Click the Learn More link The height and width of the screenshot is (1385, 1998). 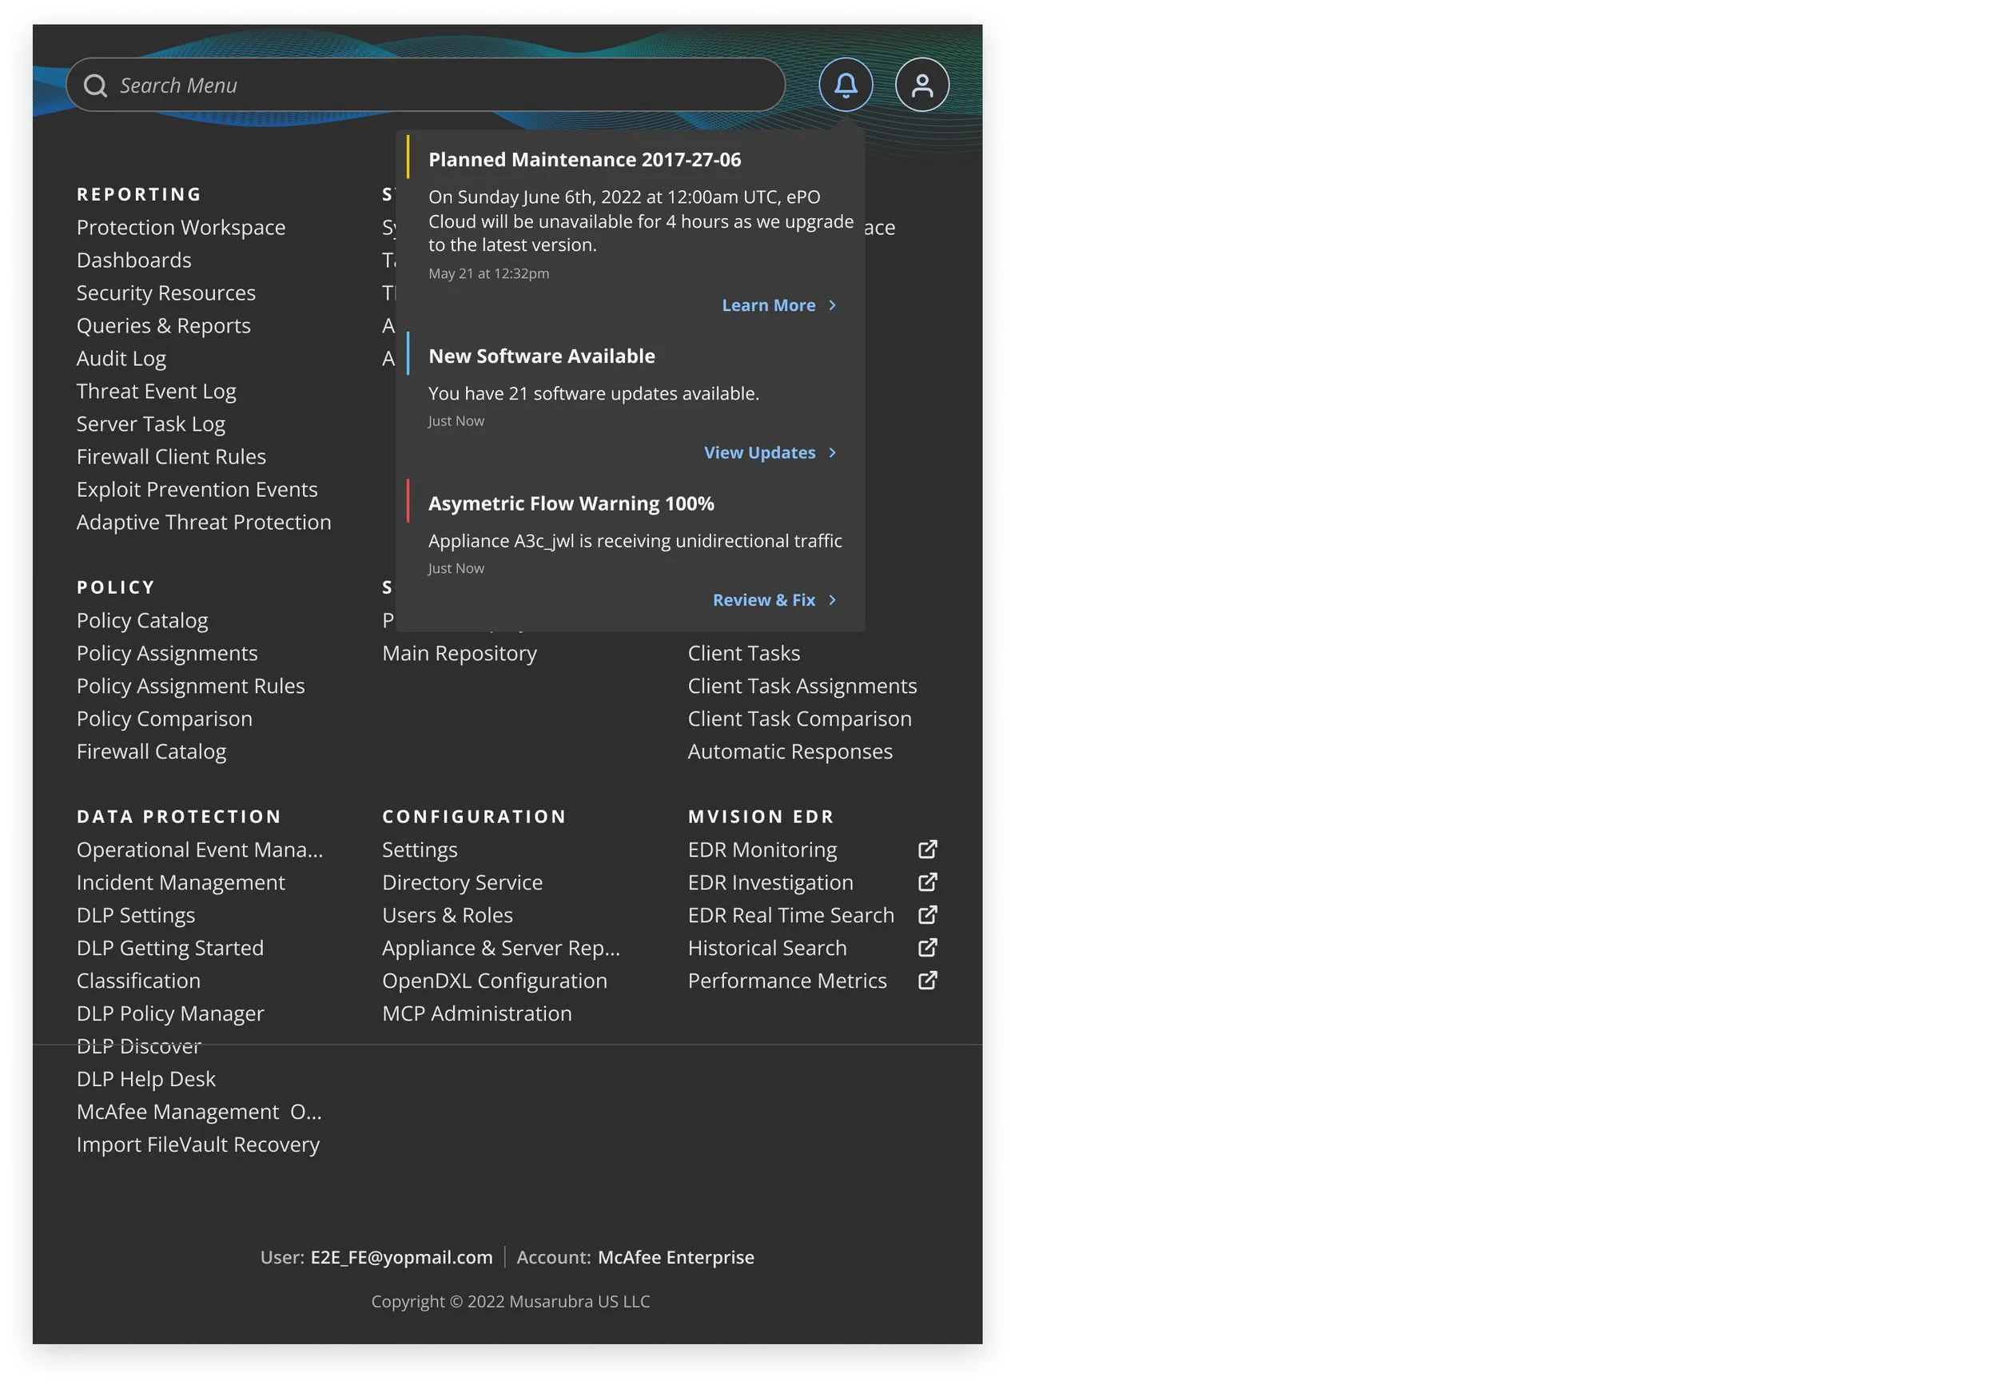coord(768,305)
